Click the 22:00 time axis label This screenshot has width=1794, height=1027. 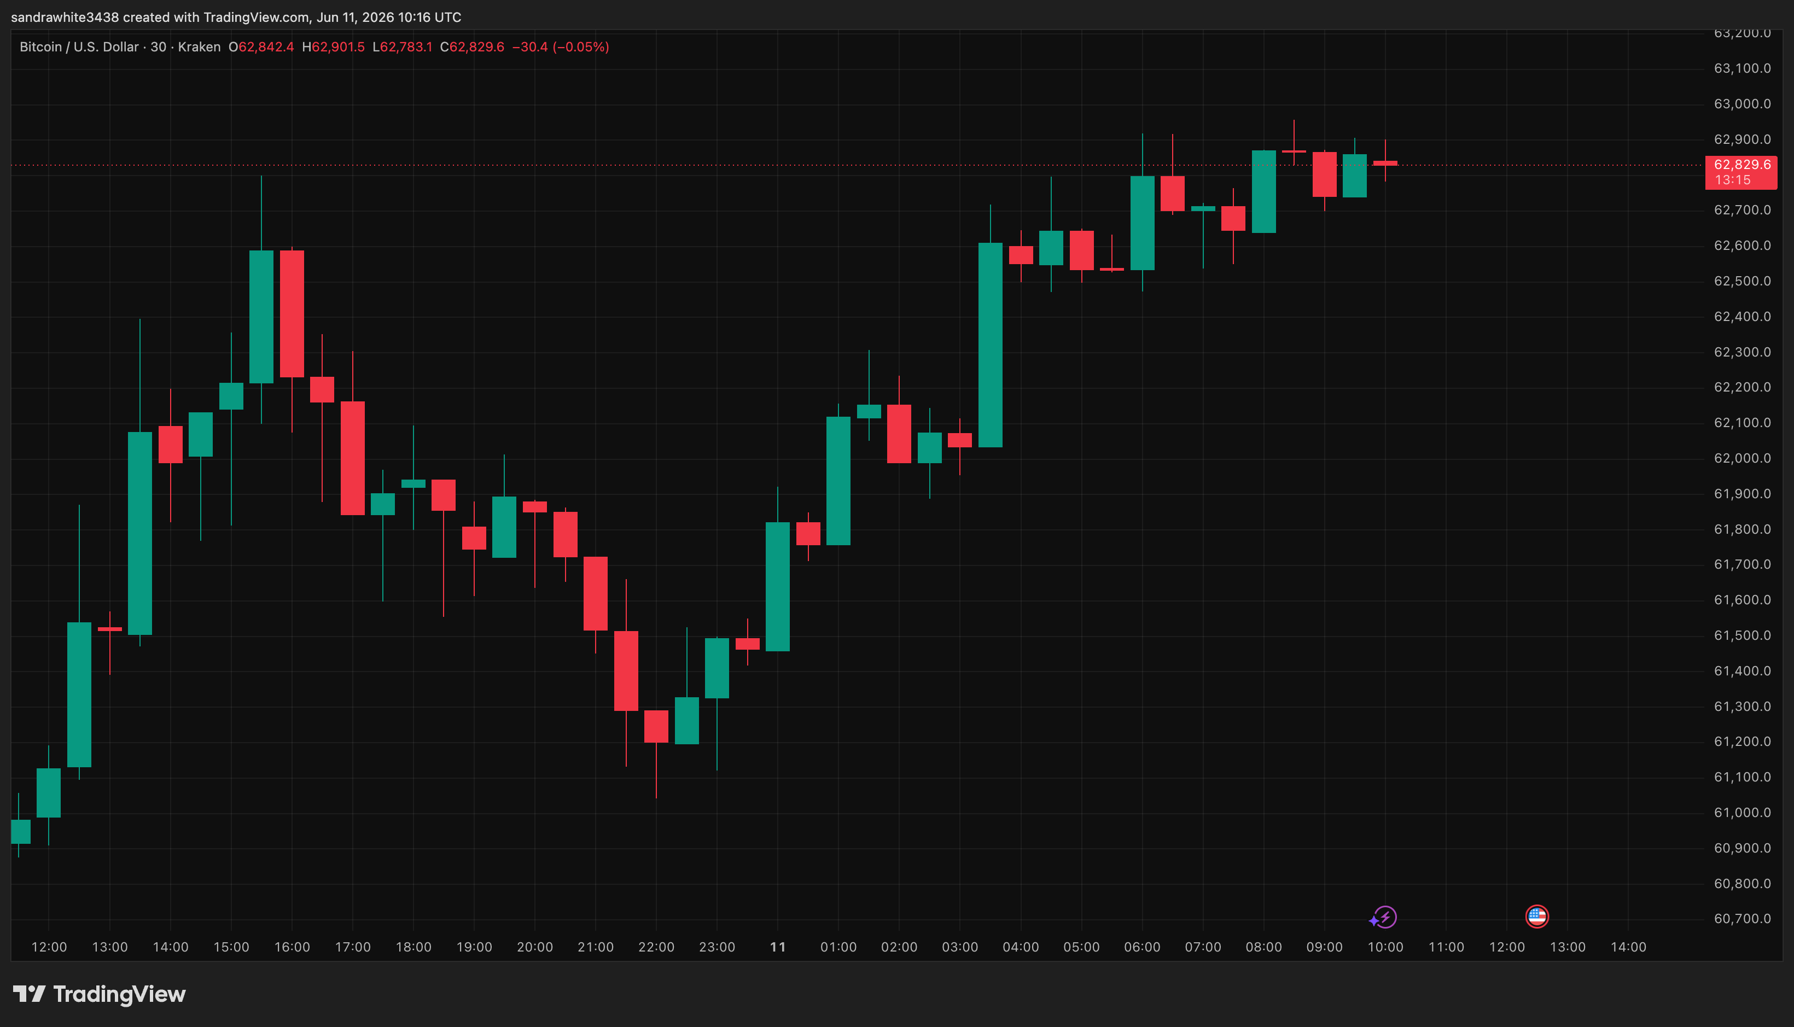[656, 947]
